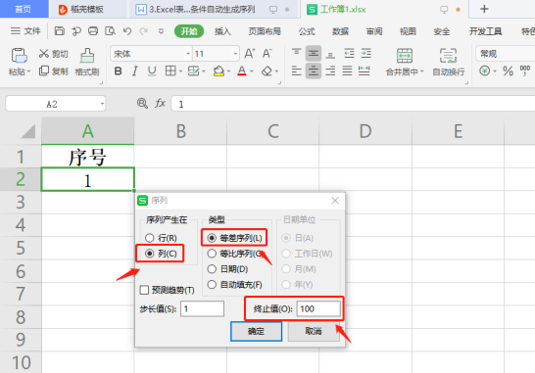Open the number format 常规 dropdown

click(x=507, y=54)
